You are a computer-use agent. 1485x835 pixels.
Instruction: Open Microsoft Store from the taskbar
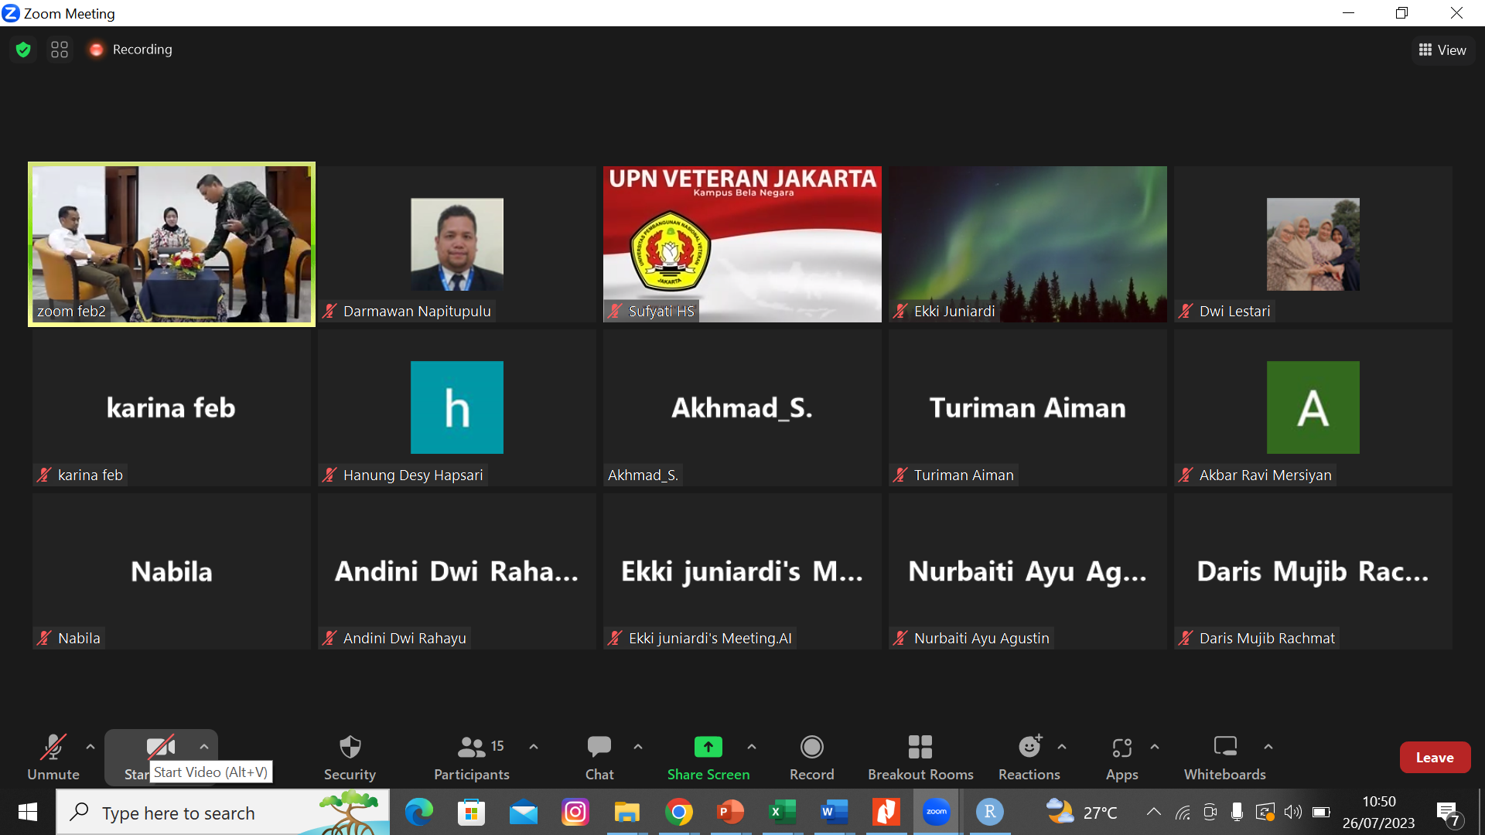pos(471,812)
